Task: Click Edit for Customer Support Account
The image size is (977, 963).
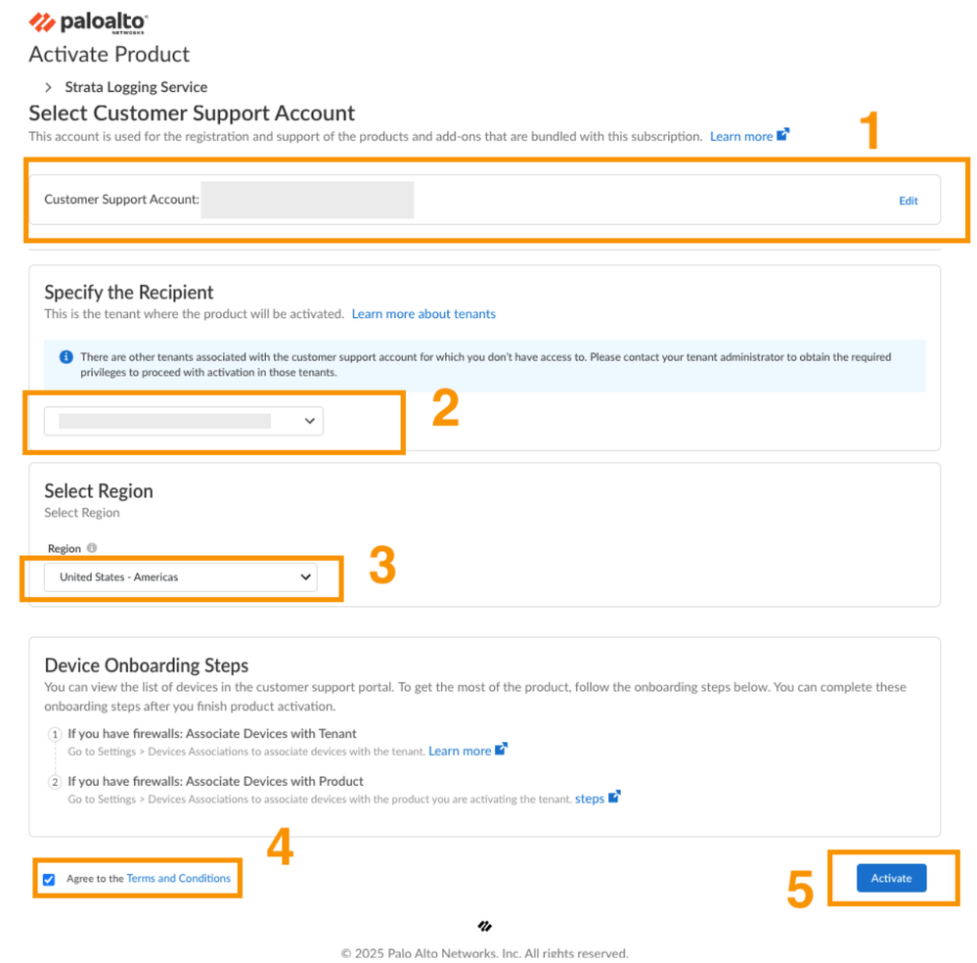Action: [x=909, y=201]
